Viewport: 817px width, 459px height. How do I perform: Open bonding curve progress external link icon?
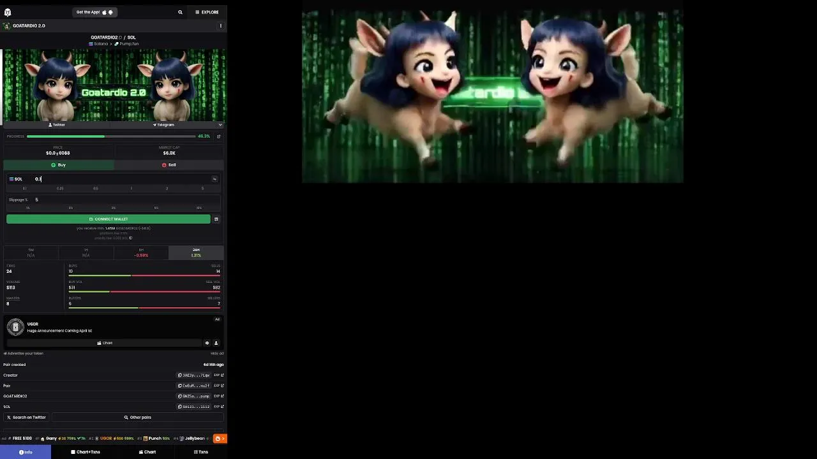[x=218, y=136]
